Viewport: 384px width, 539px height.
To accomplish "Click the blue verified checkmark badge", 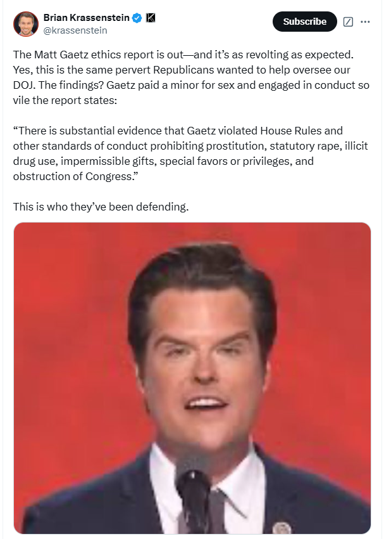I will (137, 18).
